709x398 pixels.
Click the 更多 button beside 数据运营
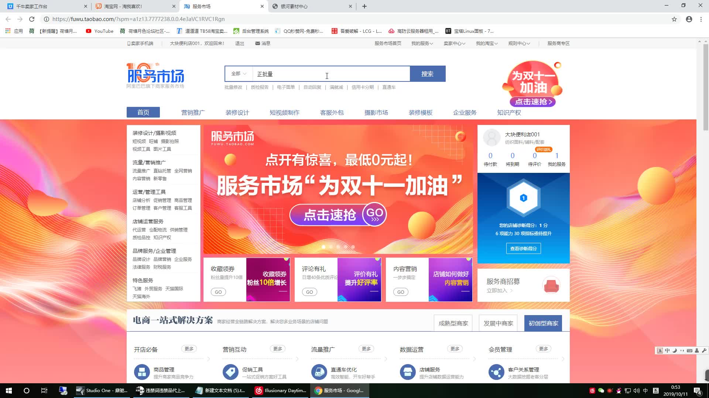[x=455, y=349]
